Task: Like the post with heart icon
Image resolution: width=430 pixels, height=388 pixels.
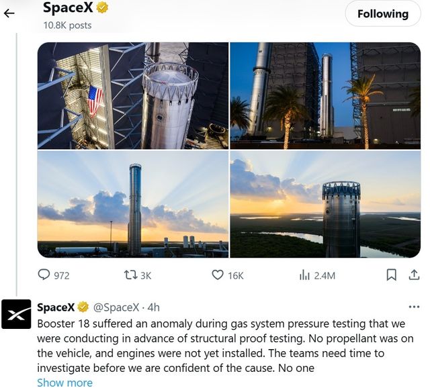Action: pyautogui.click(x=218, y=275)
